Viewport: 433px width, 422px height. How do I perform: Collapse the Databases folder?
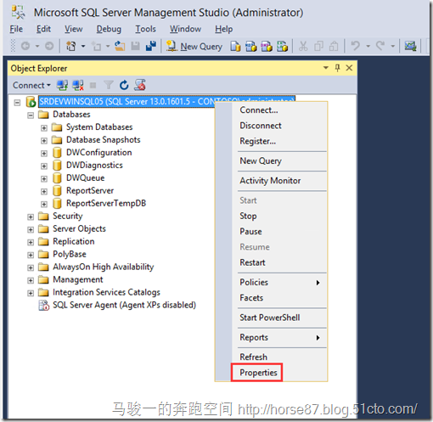(x=31, y=115)
